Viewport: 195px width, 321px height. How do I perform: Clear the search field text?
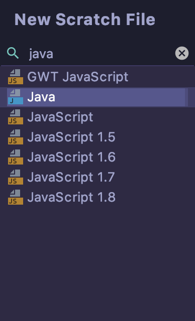pyautogui.click(x=182, y=53)
